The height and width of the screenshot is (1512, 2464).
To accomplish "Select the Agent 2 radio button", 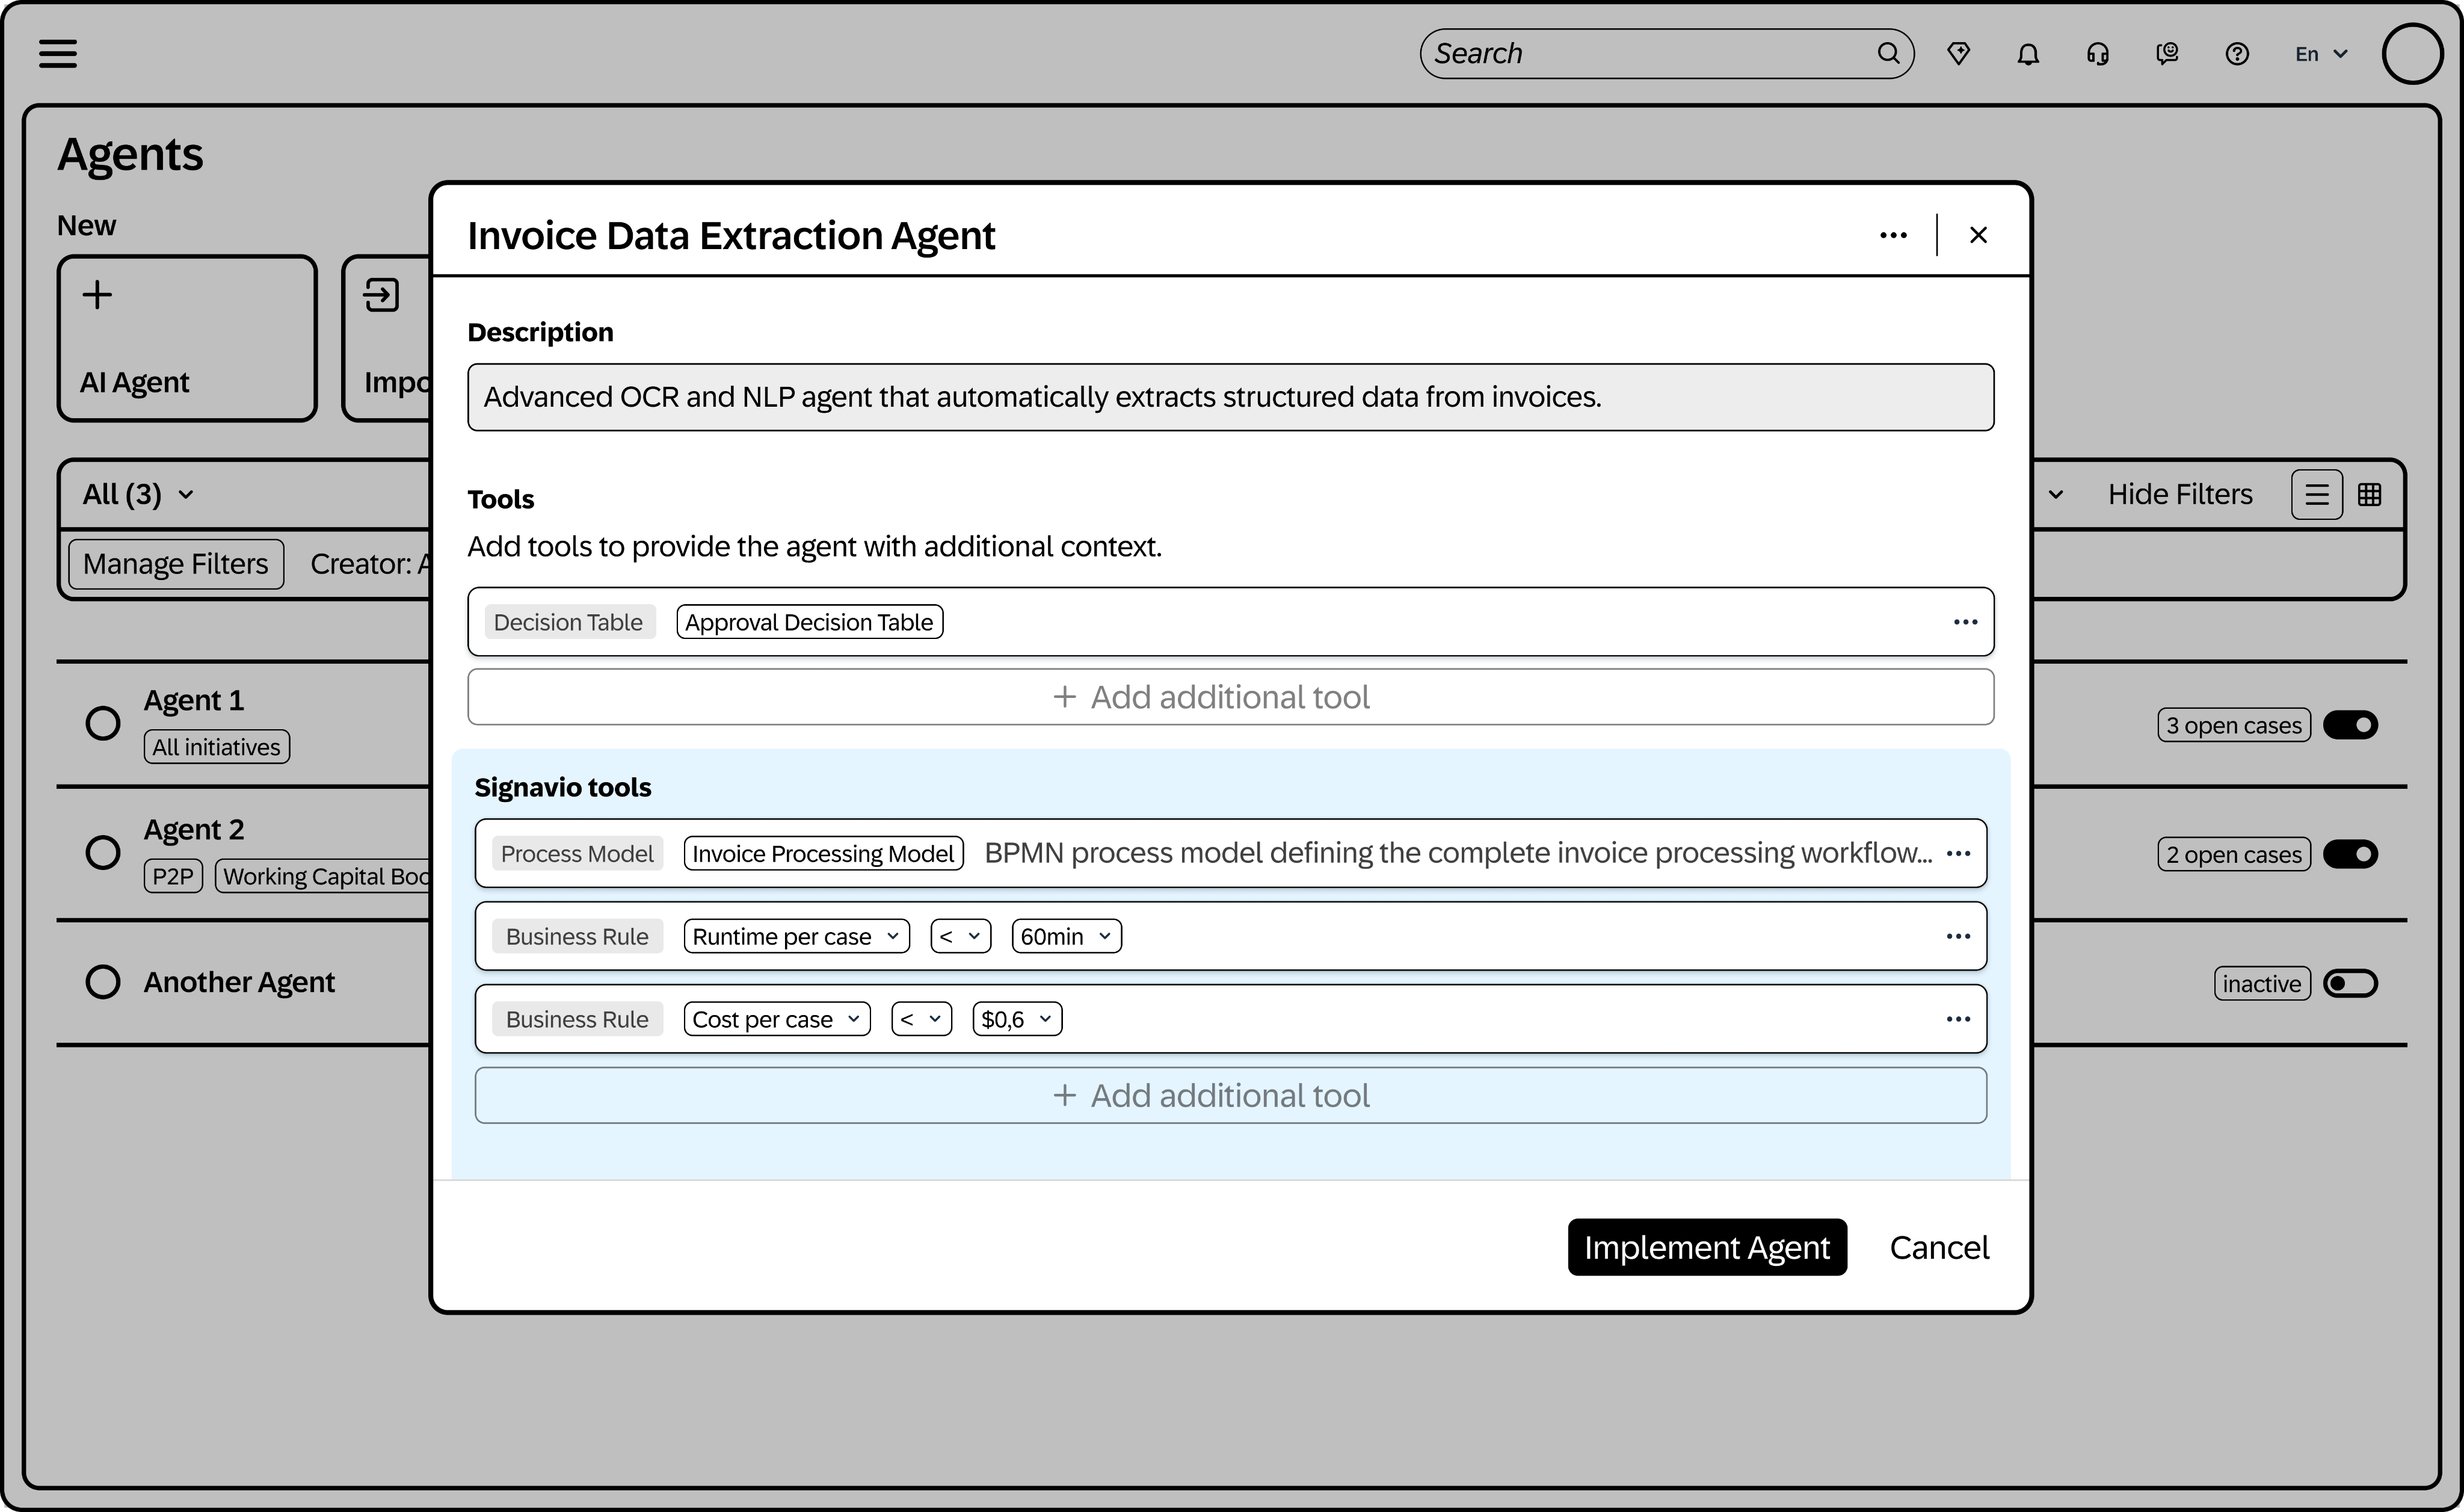I will tap(102, 853).
